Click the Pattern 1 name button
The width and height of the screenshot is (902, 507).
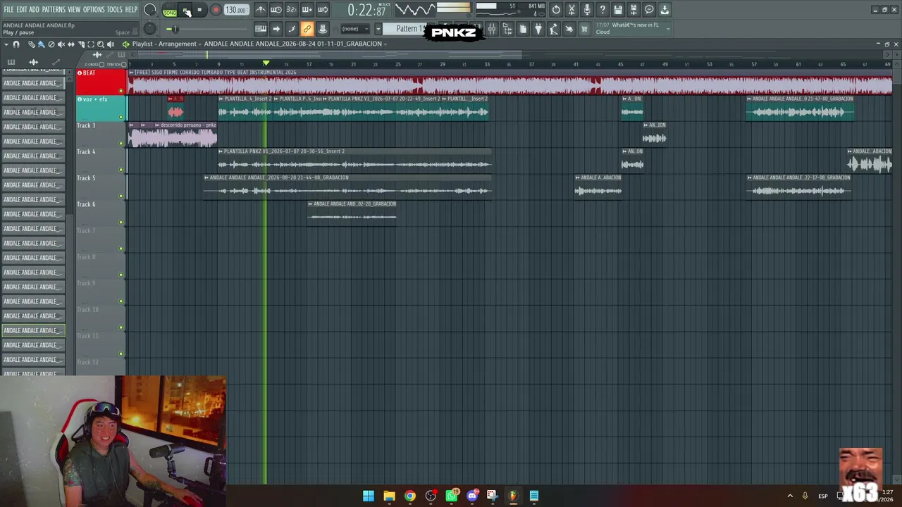(407, 29)
